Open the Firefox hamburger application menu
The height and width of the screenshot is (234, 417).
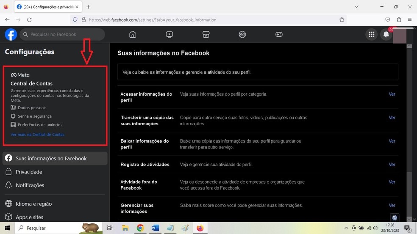coord(409,19)
